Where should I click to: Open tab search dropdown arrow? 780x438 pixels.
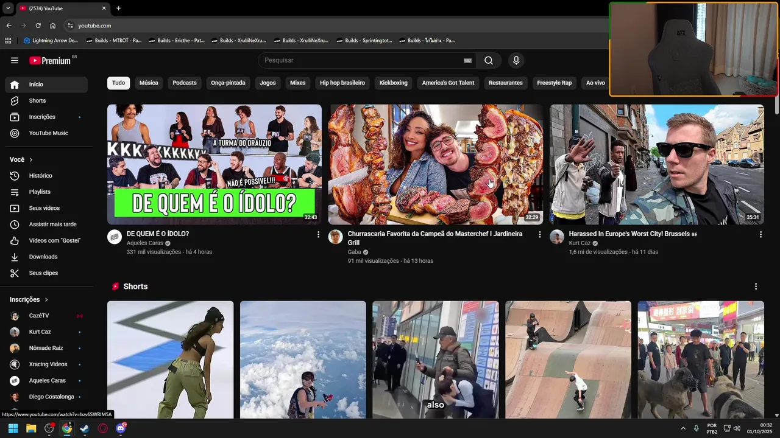[8, 8]
